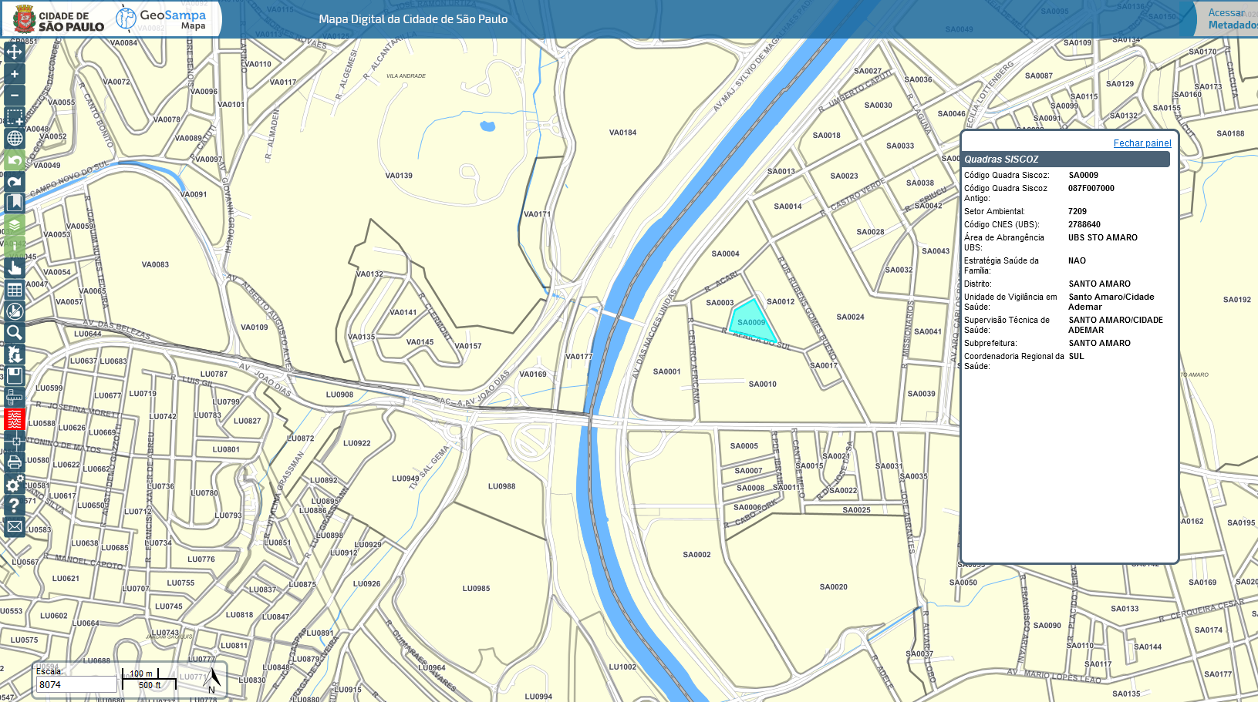Open the help question mark

[x=15, y=506]
